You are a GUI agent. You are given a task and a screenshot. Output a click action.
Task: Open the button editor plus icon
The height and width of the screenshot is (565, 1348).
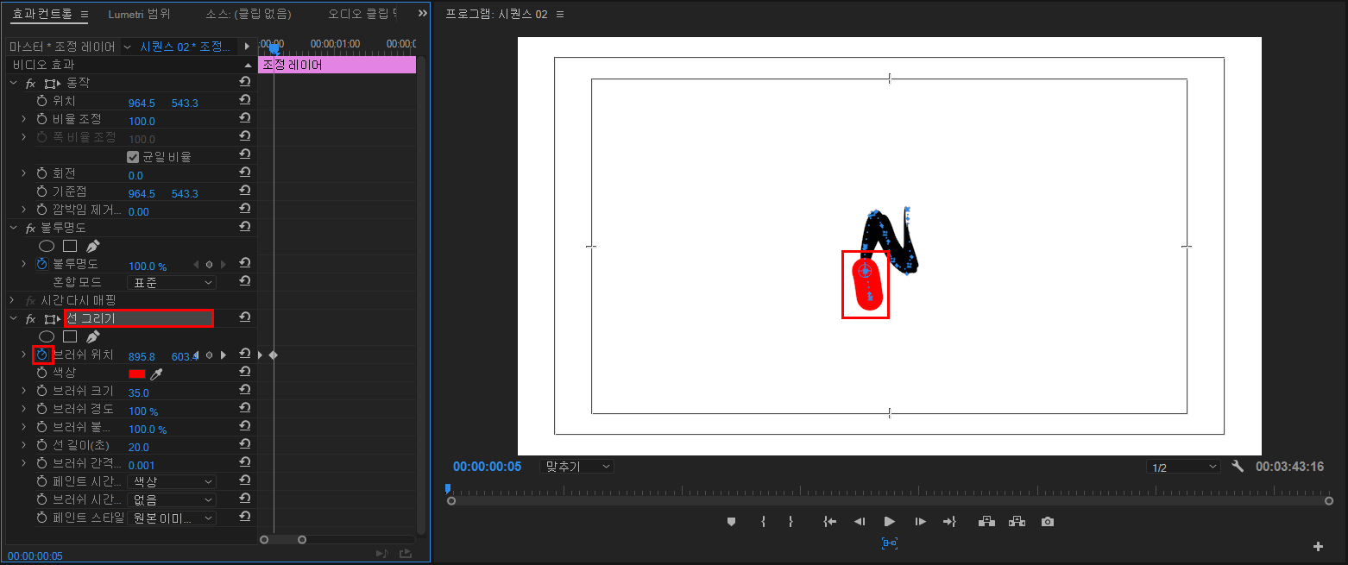coord(1318,546)
